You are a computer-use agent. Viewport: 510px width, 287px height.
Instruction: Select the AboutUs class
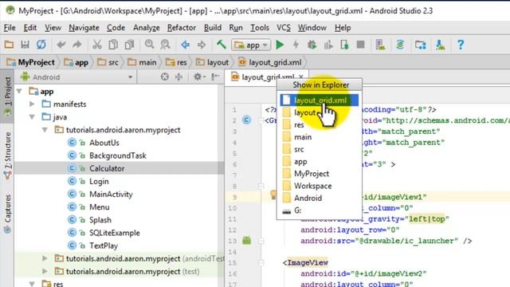[104, 143]
